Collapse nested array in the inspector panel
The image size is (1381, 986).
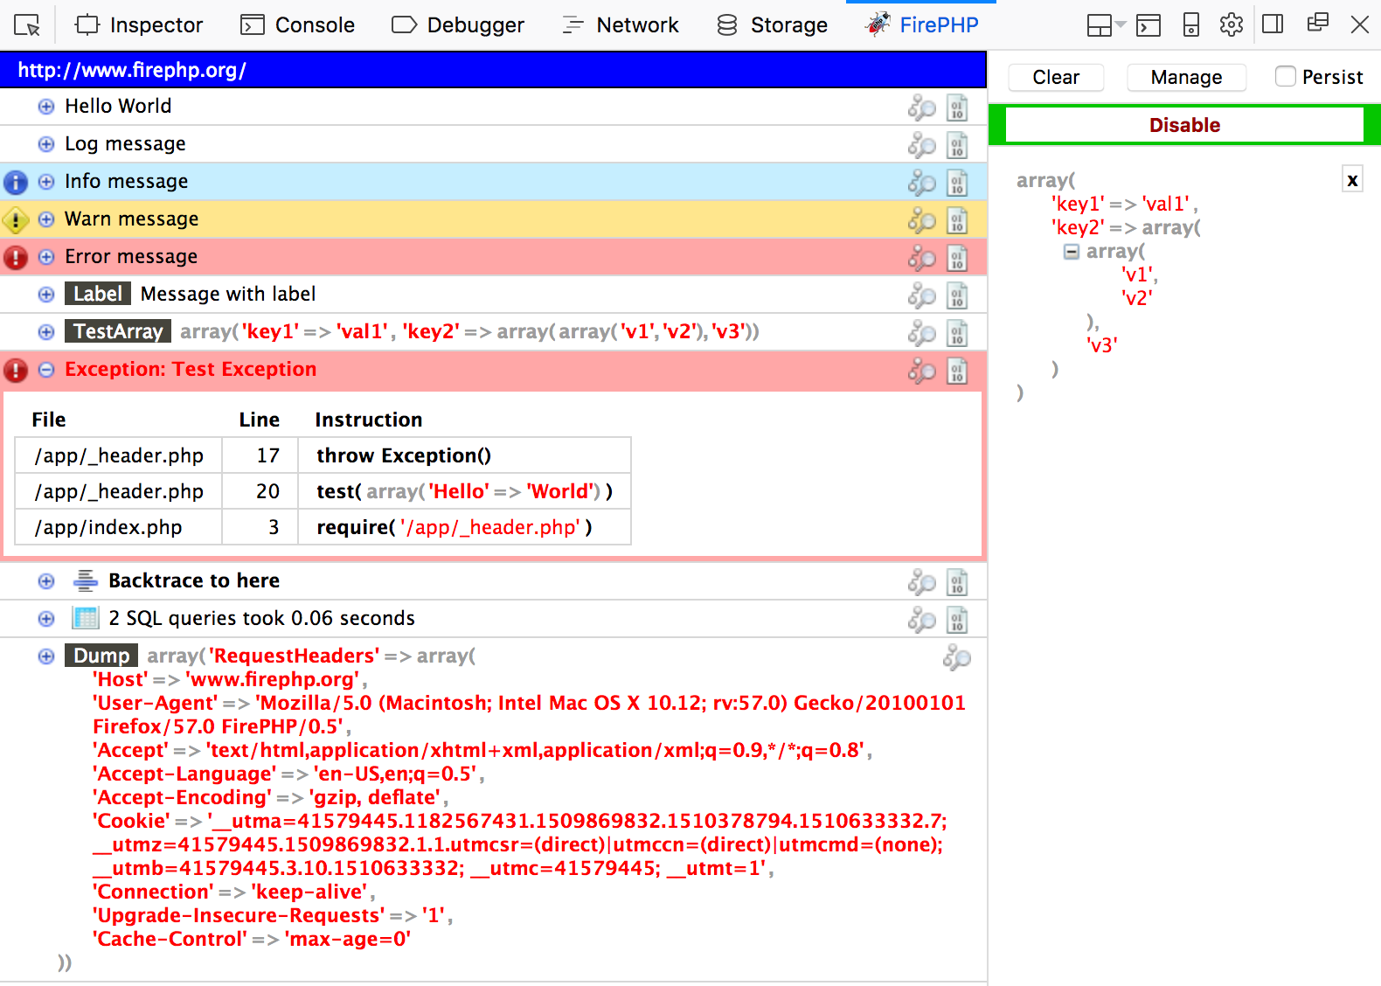[x=1071, y=252]
